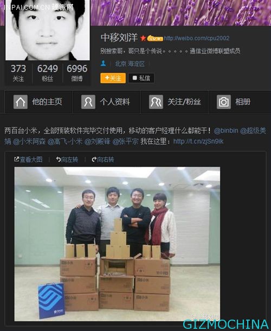Click the house icon beside 他的主页
Viewport: 271px width, 331px height.
[21, 102]
